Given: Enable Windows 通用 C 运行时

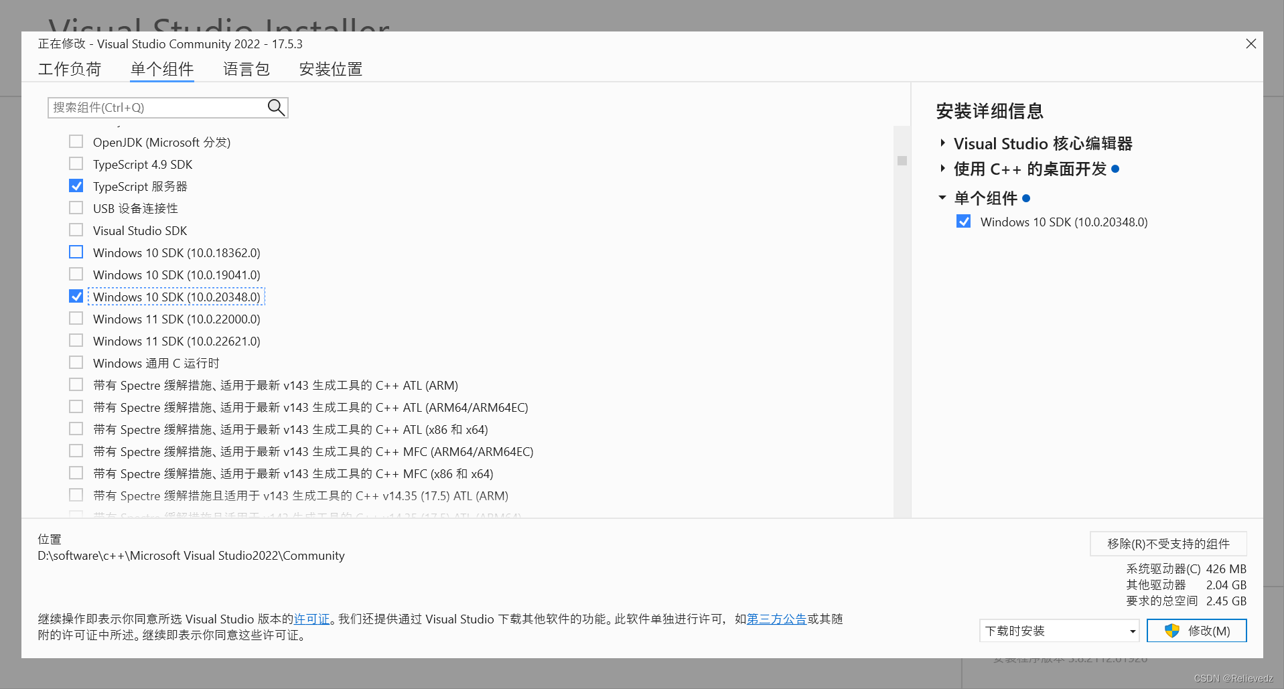Looking at the screenshot, I should (x=76, y=362).
